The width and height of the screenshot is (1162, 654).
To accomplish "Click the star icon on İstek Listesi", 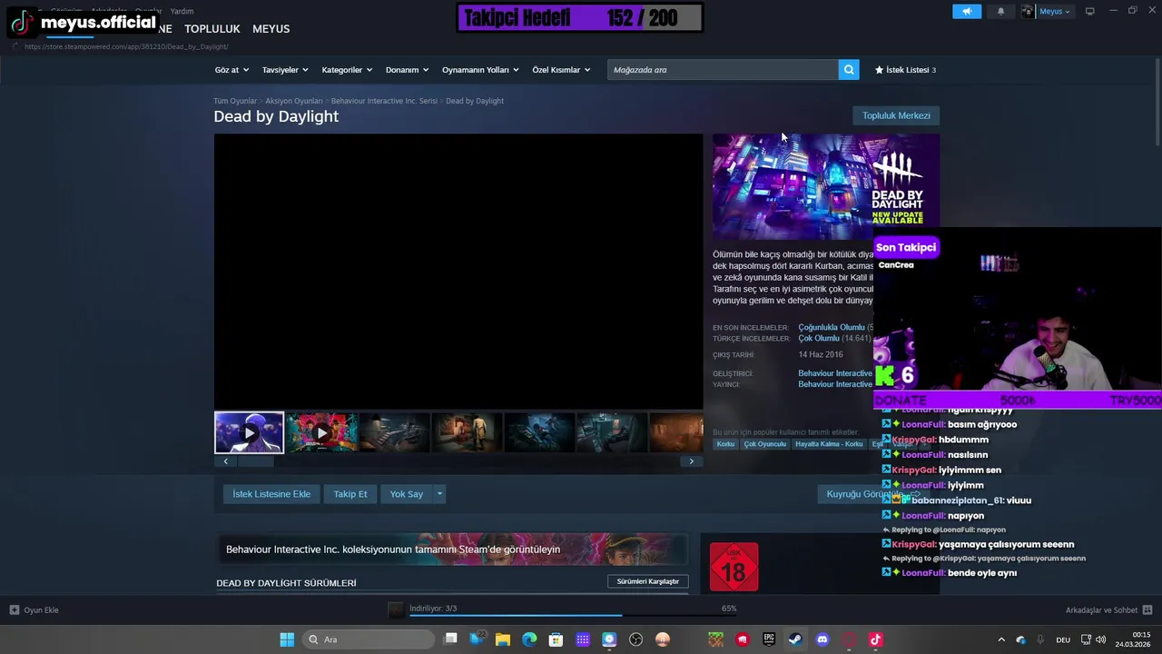I will (x=879, y=70).
